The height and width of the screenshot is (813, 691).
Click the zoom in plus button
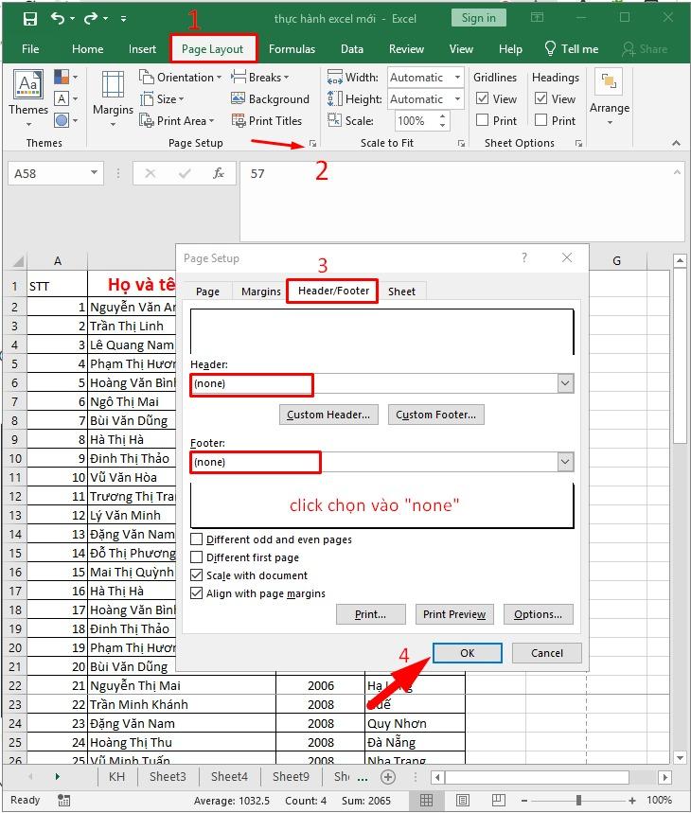[632, 800]
